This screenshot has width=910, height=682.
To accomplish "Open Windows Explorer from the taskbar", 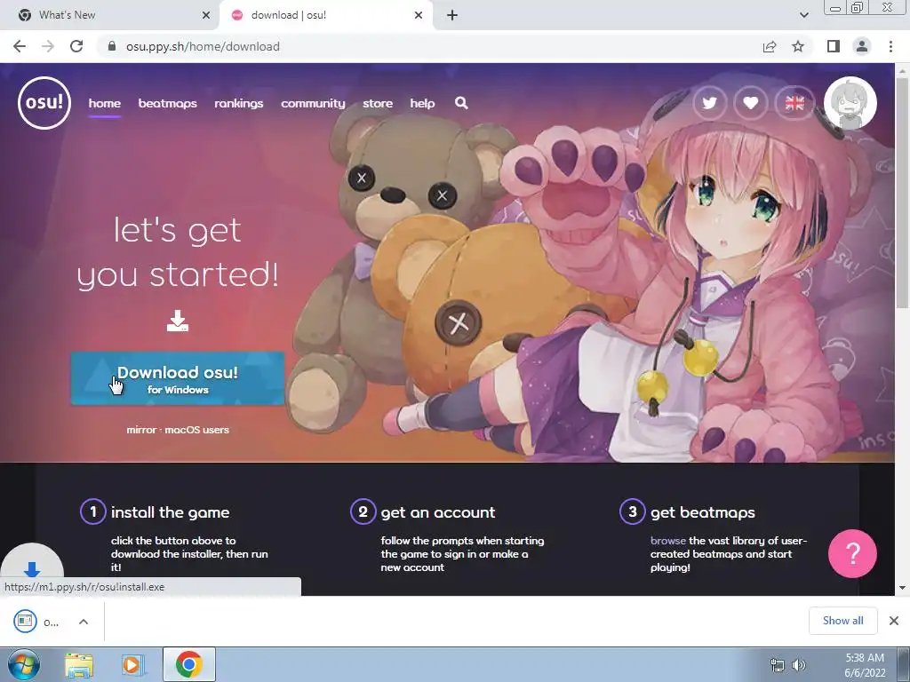I will 79,664.
